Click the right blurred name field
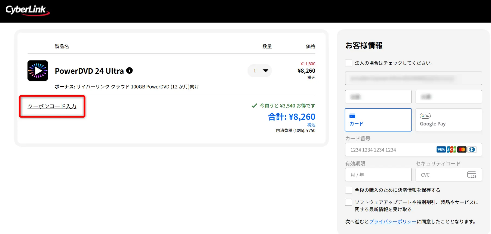491x234 pixels. [449, 97]
